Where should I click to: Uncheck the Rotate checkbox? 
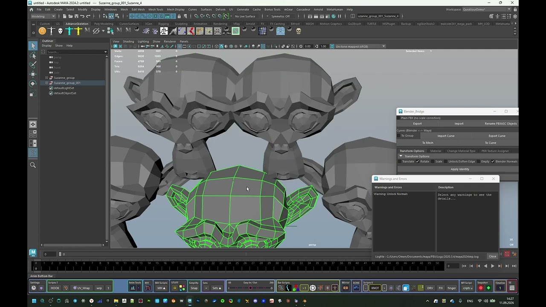(418, 162)
